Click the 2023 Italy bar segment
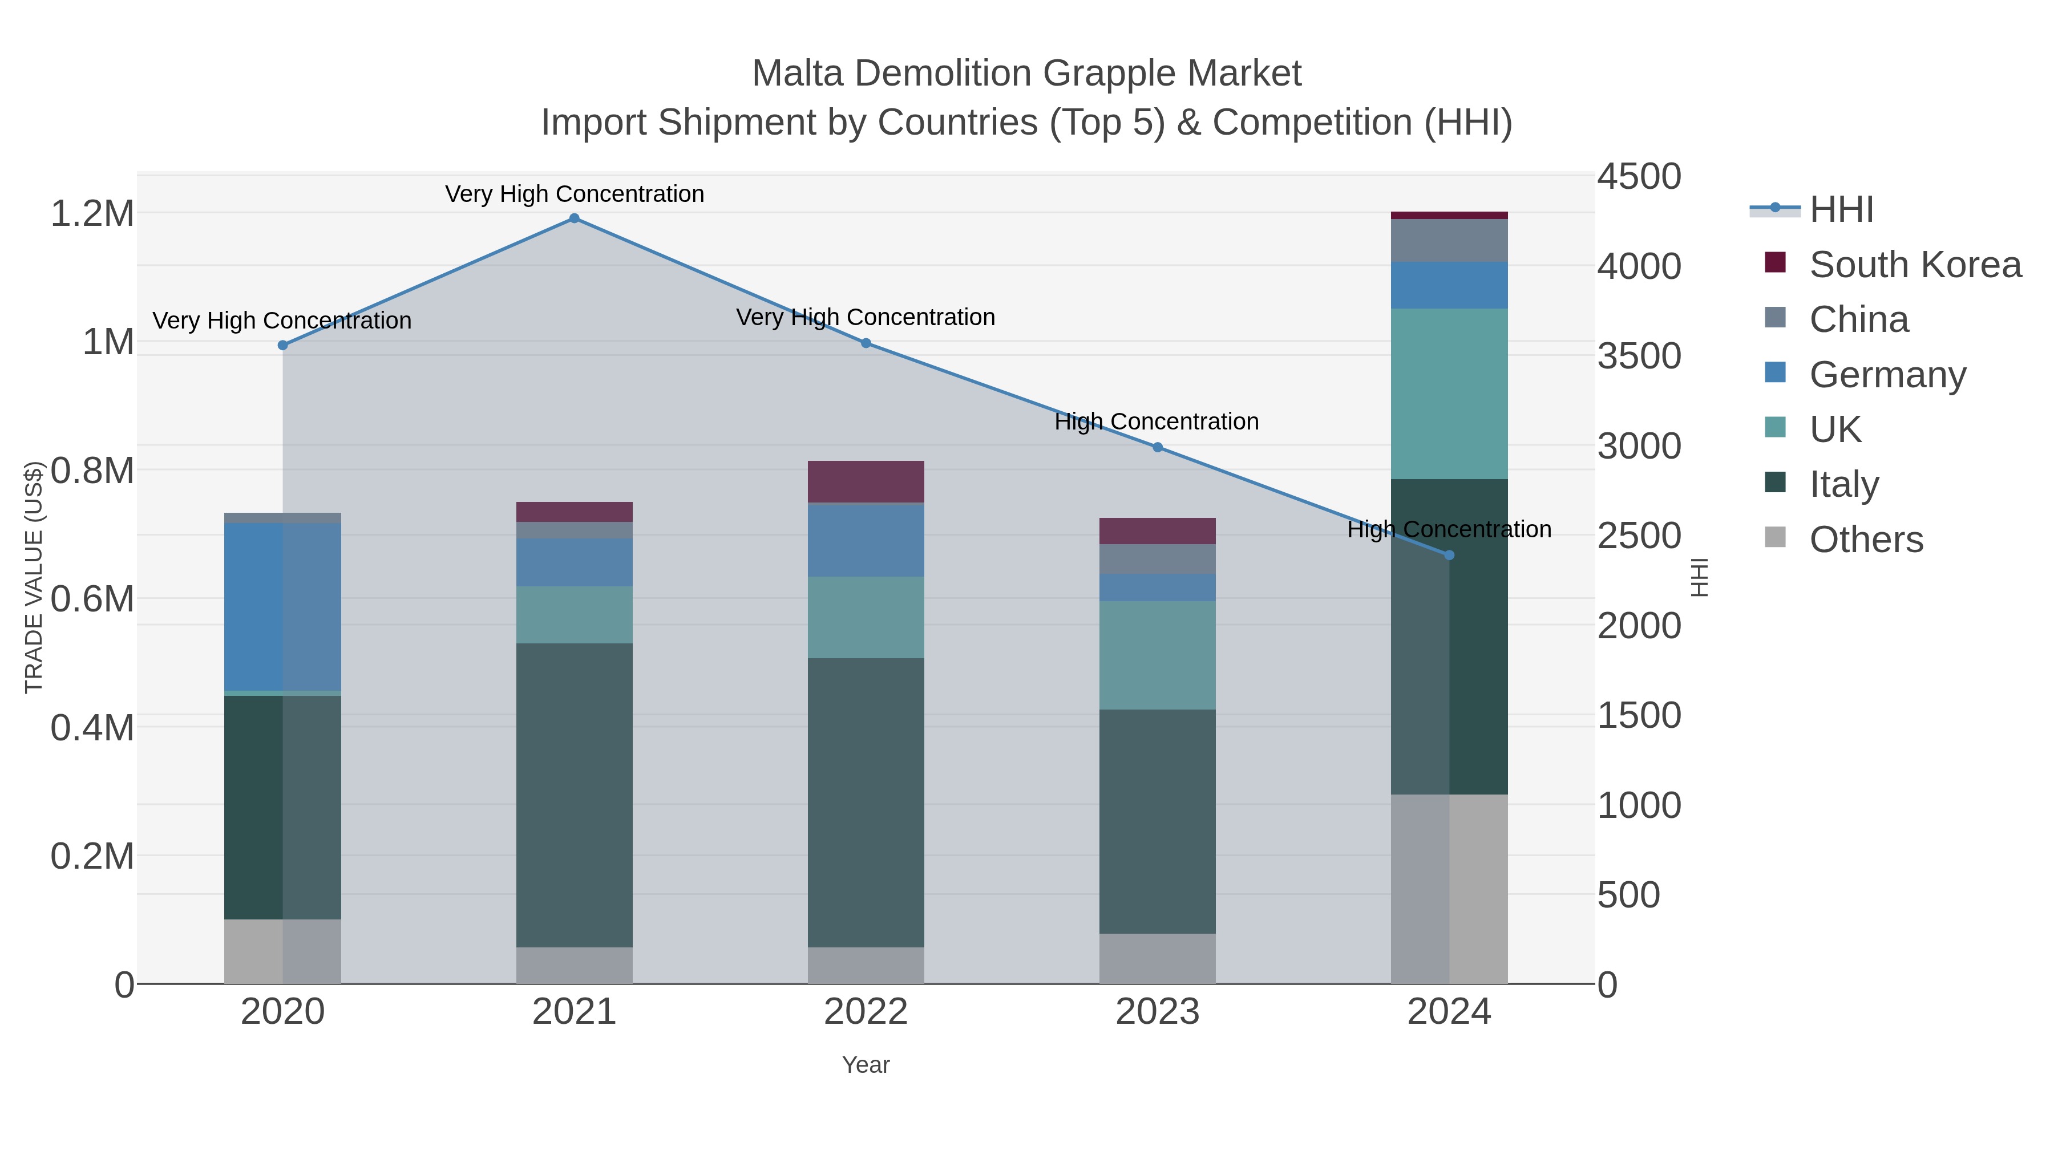The image size is (2054, 1155). 1158,822
